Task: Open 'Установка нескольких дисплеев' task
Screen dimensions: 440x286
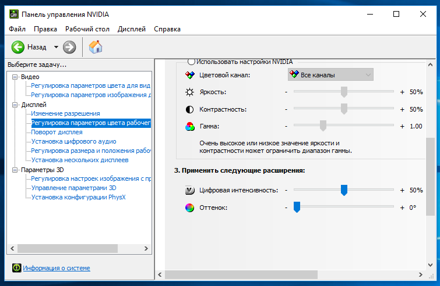Action: click(x=80, y=160)
